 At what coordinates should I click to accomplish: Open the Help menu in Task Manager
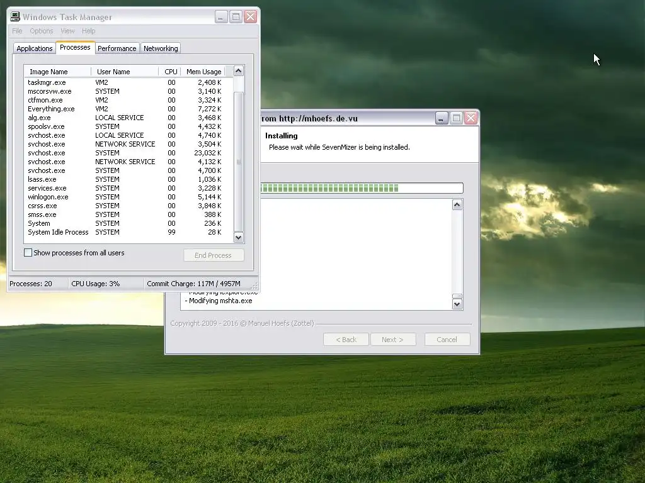(88, 31)
